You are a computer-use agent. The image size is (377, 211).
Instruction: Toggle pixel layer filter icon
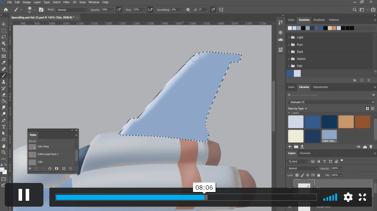tap(313, 162)
